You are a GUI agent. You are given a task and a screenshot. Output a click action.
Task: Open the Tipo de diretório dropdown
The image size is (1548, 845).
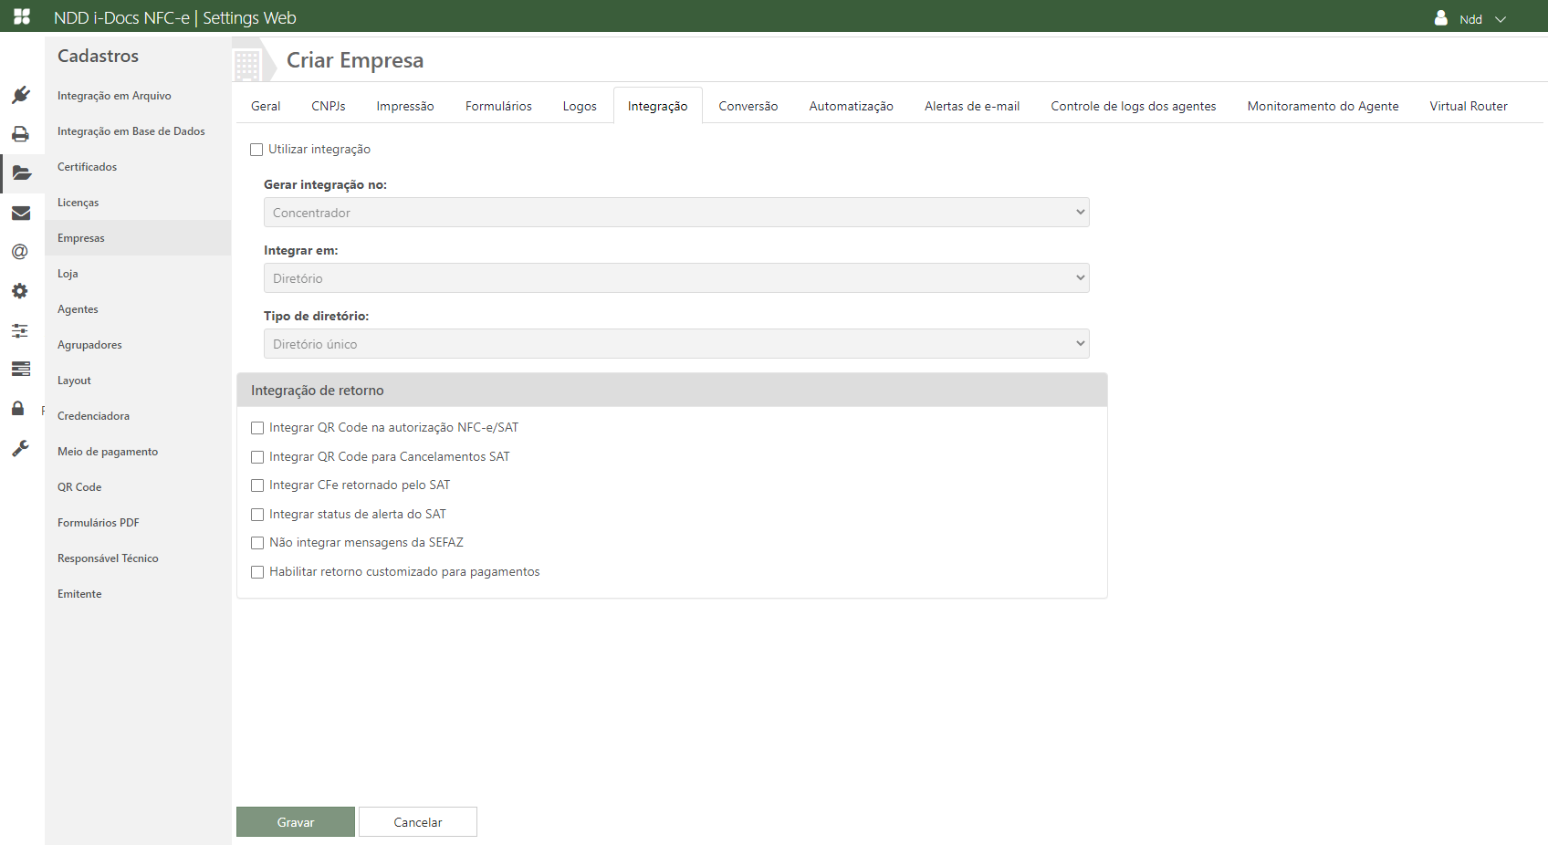[x=675, y=344]
